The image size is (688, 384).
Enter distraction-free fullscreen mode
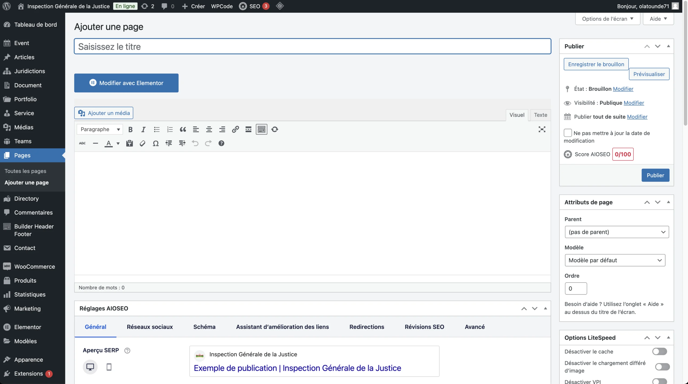[x=542, y=129]
